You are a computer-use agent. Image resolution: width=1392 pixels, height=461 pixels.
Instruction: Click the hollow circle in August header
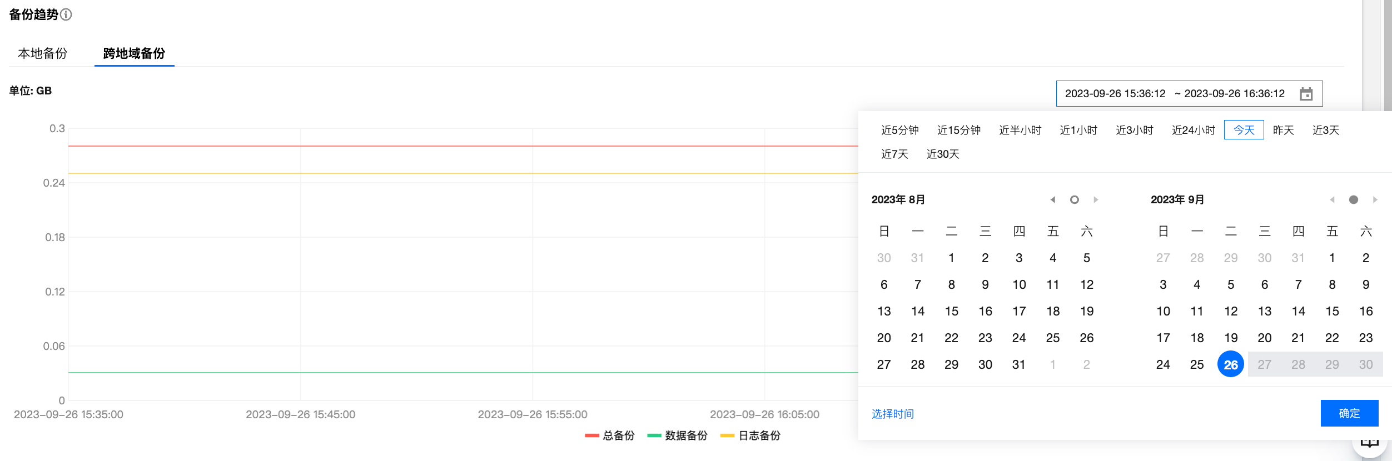point(1075,200)
